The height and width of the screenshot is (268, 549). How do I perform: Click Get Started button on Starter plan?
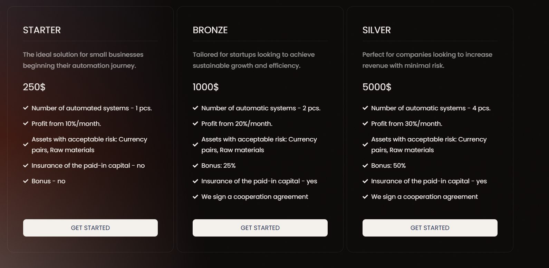90,228
